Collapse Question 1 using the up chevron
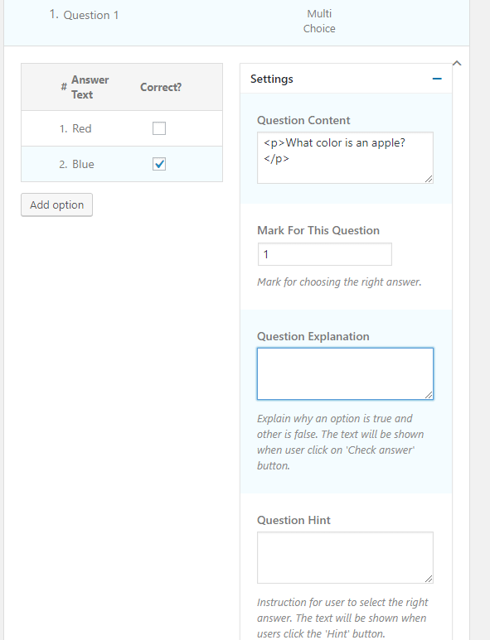The width and height of the screenshot is (490, 640). [x=457, y=63]
